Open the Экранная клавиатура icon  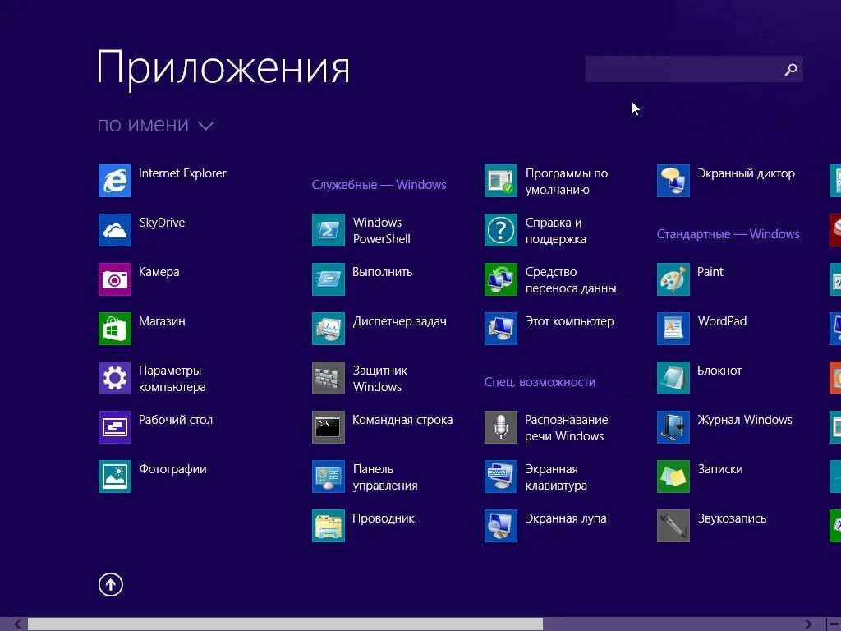click(x=501, y=477)
